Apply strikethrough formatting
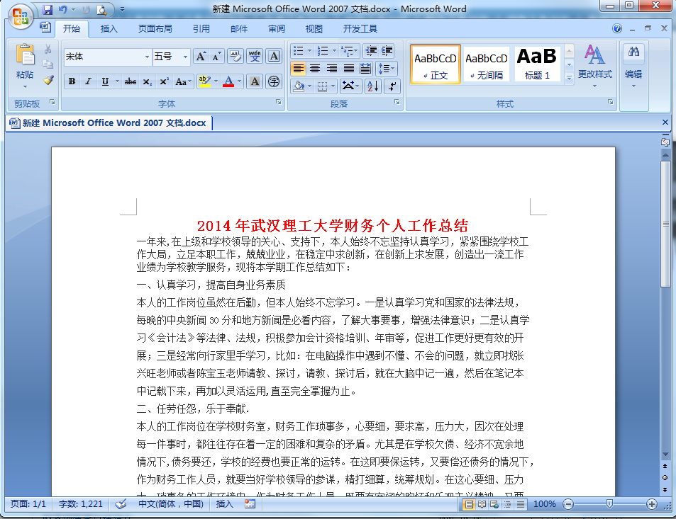Image resolution: width=676 pixels, height=519 pixels. [131, 81]
